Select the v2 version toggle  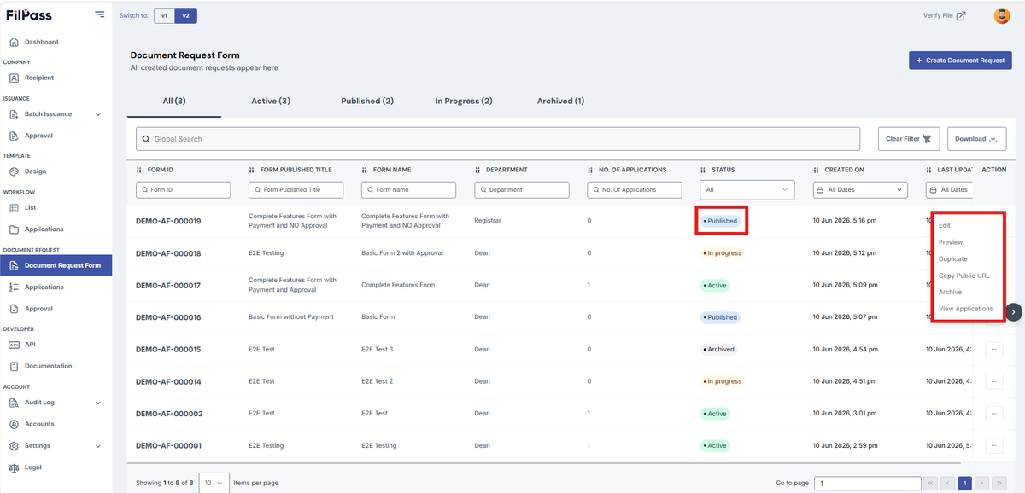coord(186,15)
